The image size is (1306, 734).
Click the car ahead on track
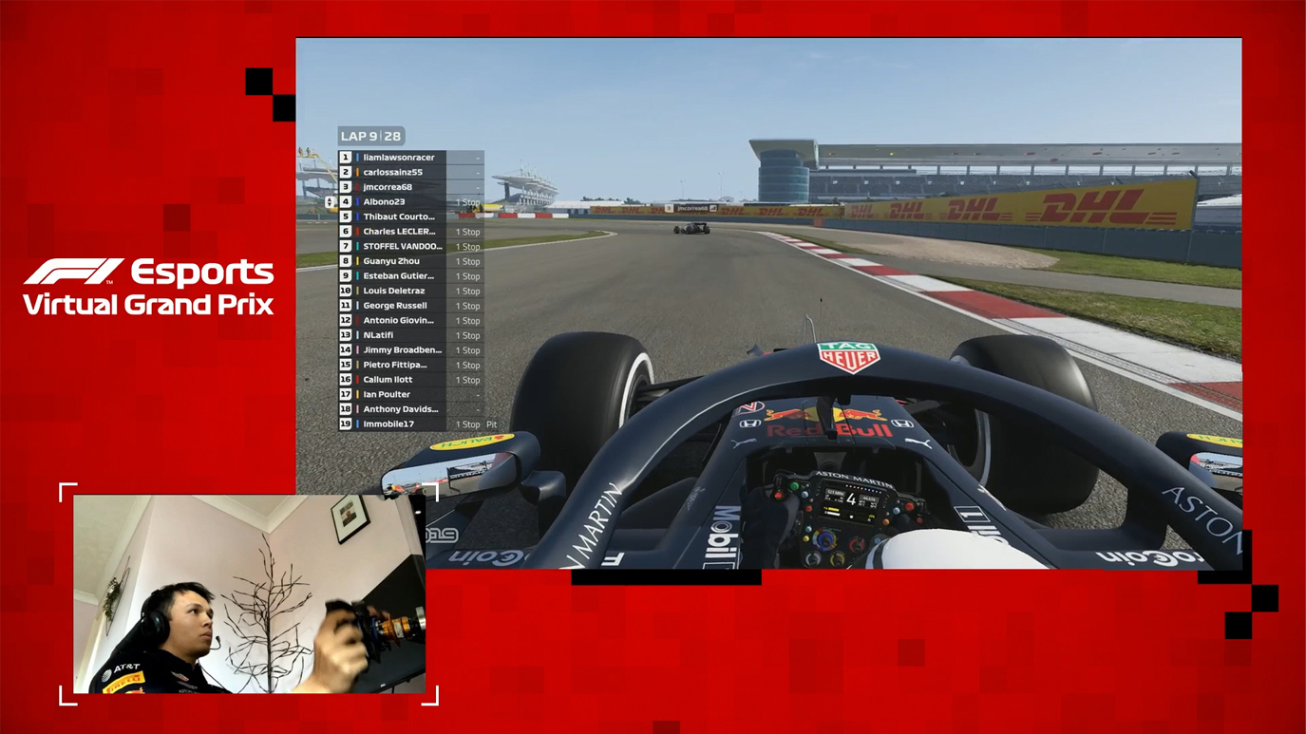coord(691,228)
